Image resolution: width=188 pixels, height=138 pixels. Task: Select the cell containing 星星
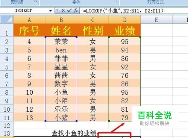click(61, 66)
